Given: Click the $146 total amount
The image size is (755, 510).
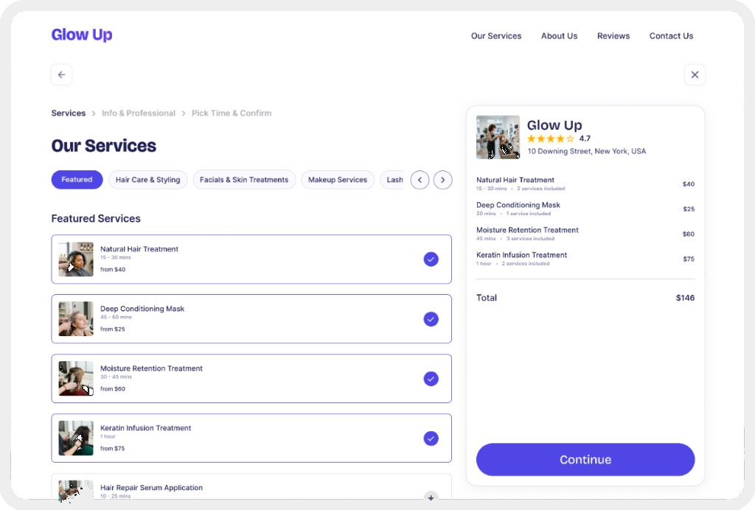Looking at the screenshot, I should click(685, 298).
